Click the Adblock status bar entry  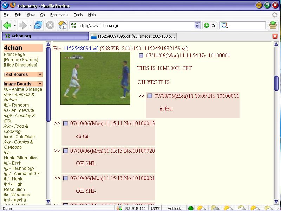coord(174,209)
